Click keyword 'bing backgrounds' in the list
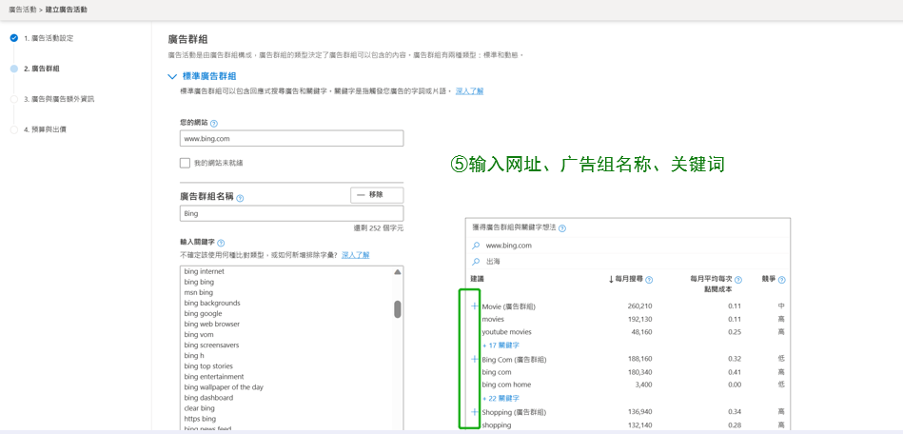Viewport: 903px width, 434px height. pyautogui.click(x=212, y=303)
